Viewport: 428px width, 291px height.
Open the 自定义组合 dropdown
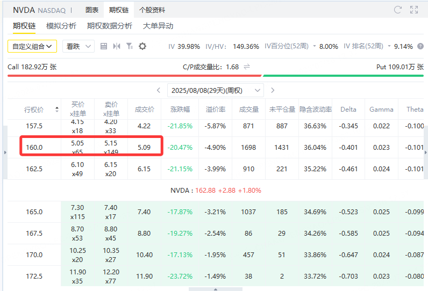[32, 46]
